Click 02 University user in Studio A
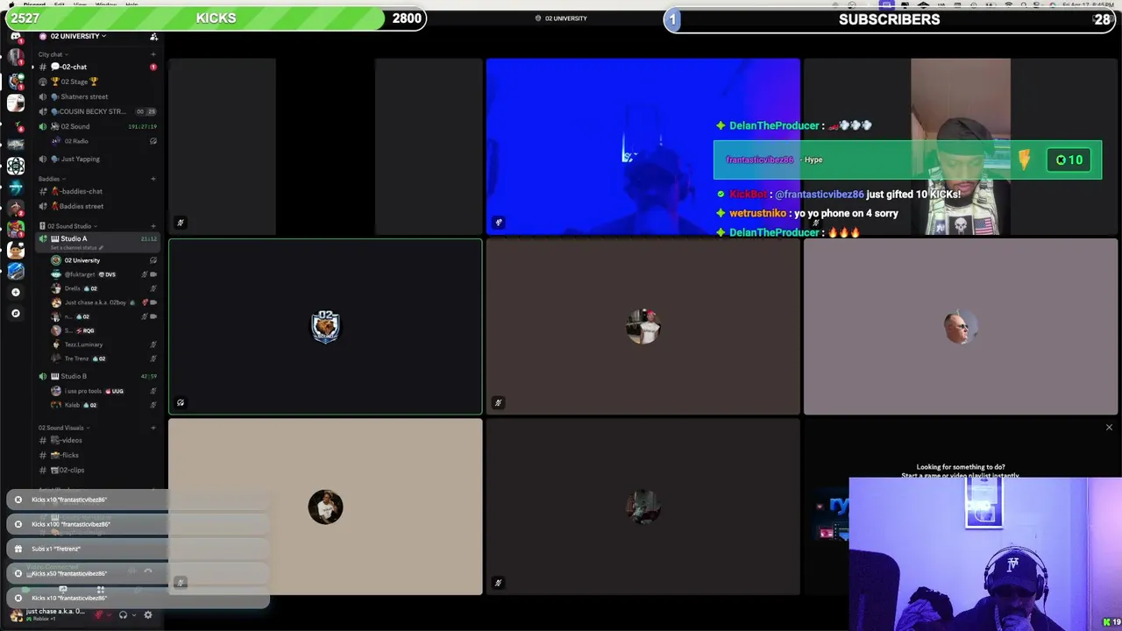 (x=103, y=260)
